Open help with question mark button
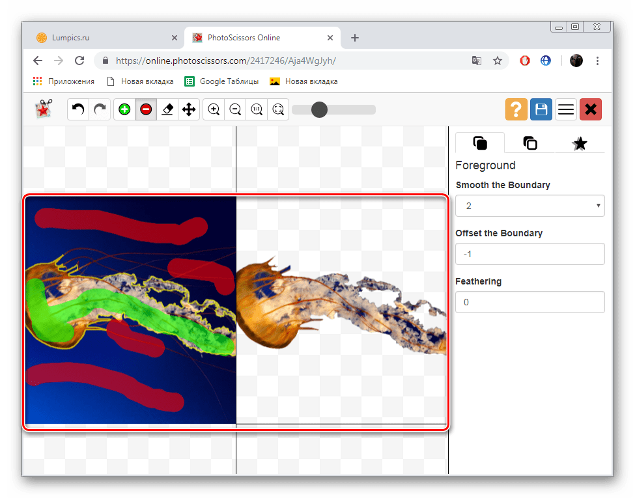 pos(516,109)
